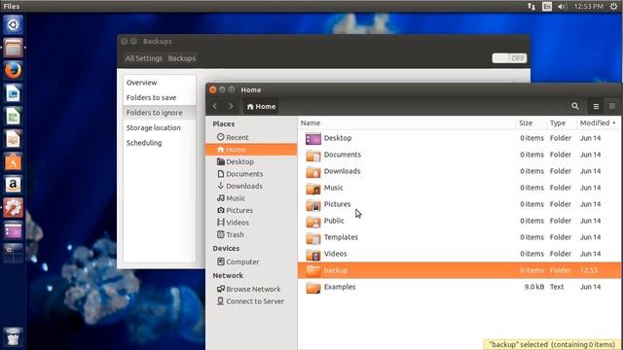Open Documents in Places sidebar

[251, 174]
